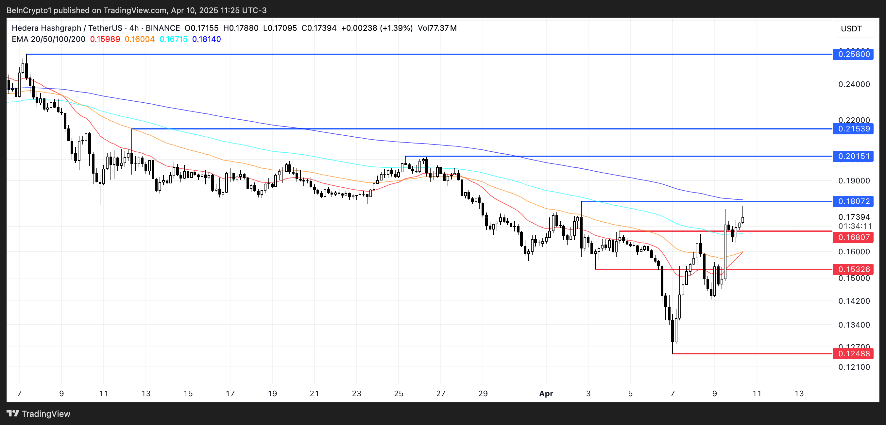
Task: Toggle the 0.12488 support price label
Action: [853, 353]
